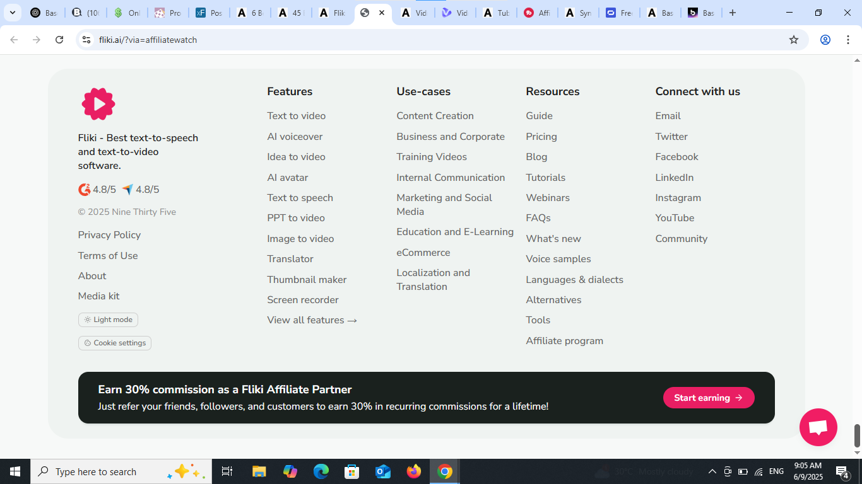Click the page vertical scrollbar thumb

(857, 435)
